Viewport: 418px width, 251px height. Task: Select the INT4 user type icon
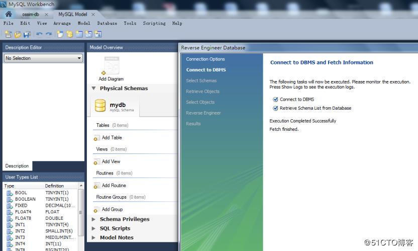tap(10, 244)
